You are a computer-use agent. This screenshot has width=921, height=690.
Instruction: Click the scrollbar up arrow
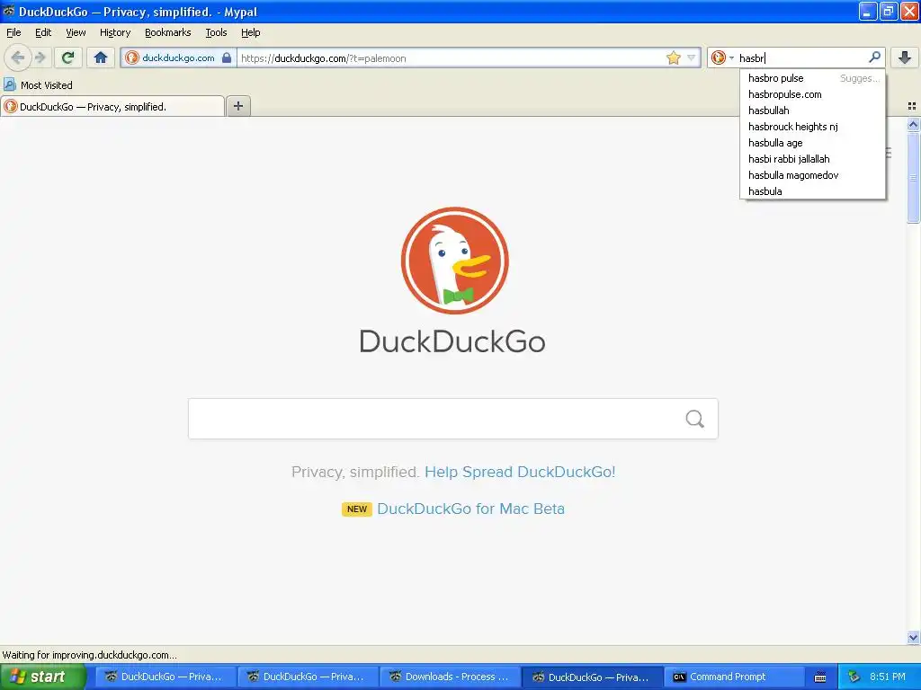pos(913,124)
